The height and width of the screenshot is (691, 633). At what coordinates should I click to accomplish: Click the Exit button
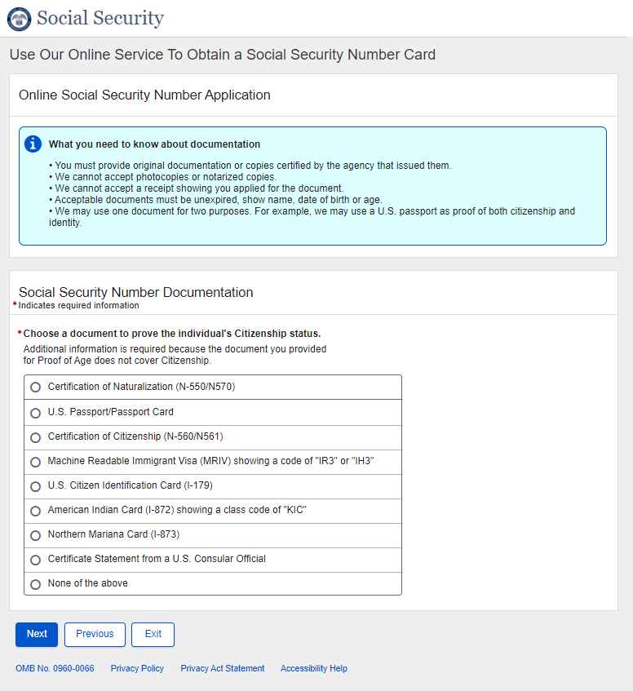(x=153, y=634)
